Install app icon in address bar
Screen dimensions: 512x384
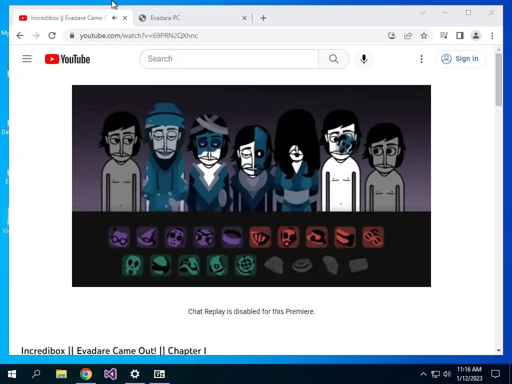[392, 35]
